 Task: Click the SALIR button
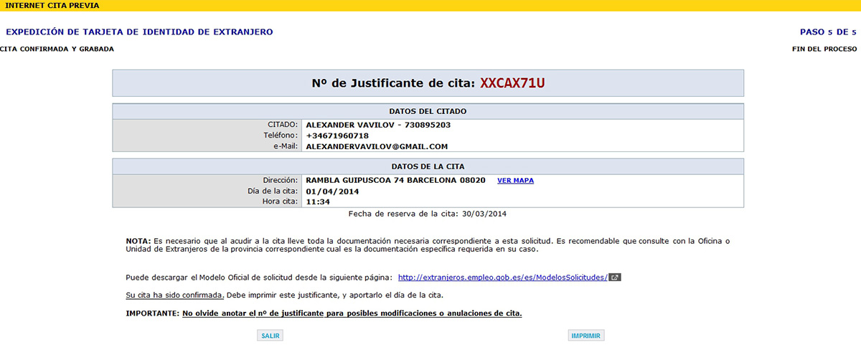pos(270,336)
